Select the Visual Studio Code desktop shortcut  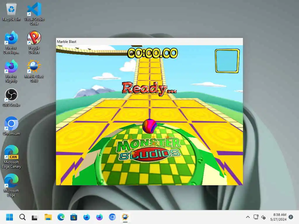pyautogui.click(x=34, y=14)
